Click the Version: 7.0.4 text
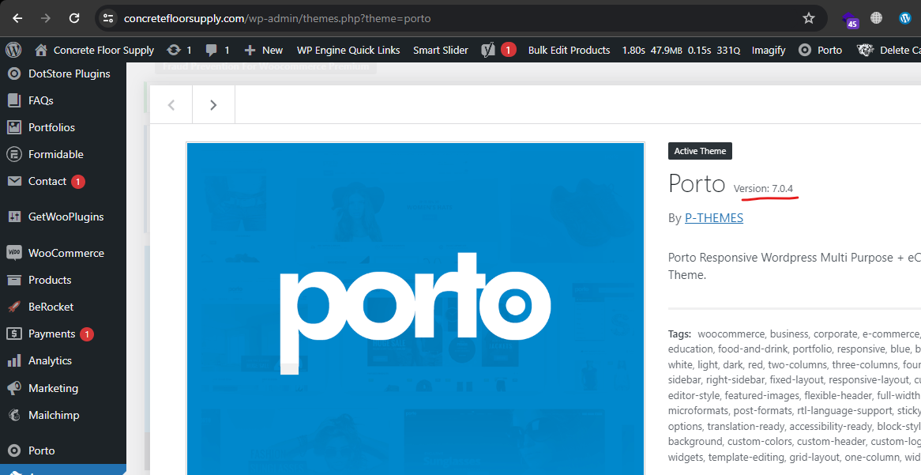This screenshot has width=921, height=475. click(763, 189)
